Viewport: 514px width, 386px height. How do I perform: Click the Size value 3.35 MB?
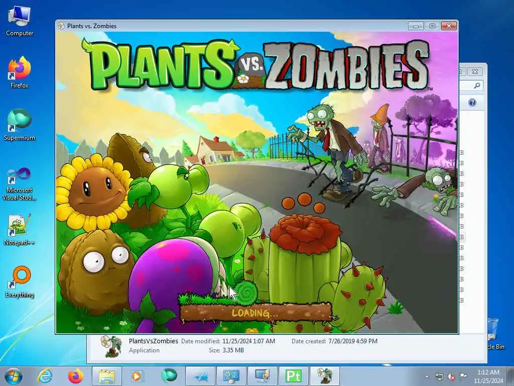click(233, 350)
